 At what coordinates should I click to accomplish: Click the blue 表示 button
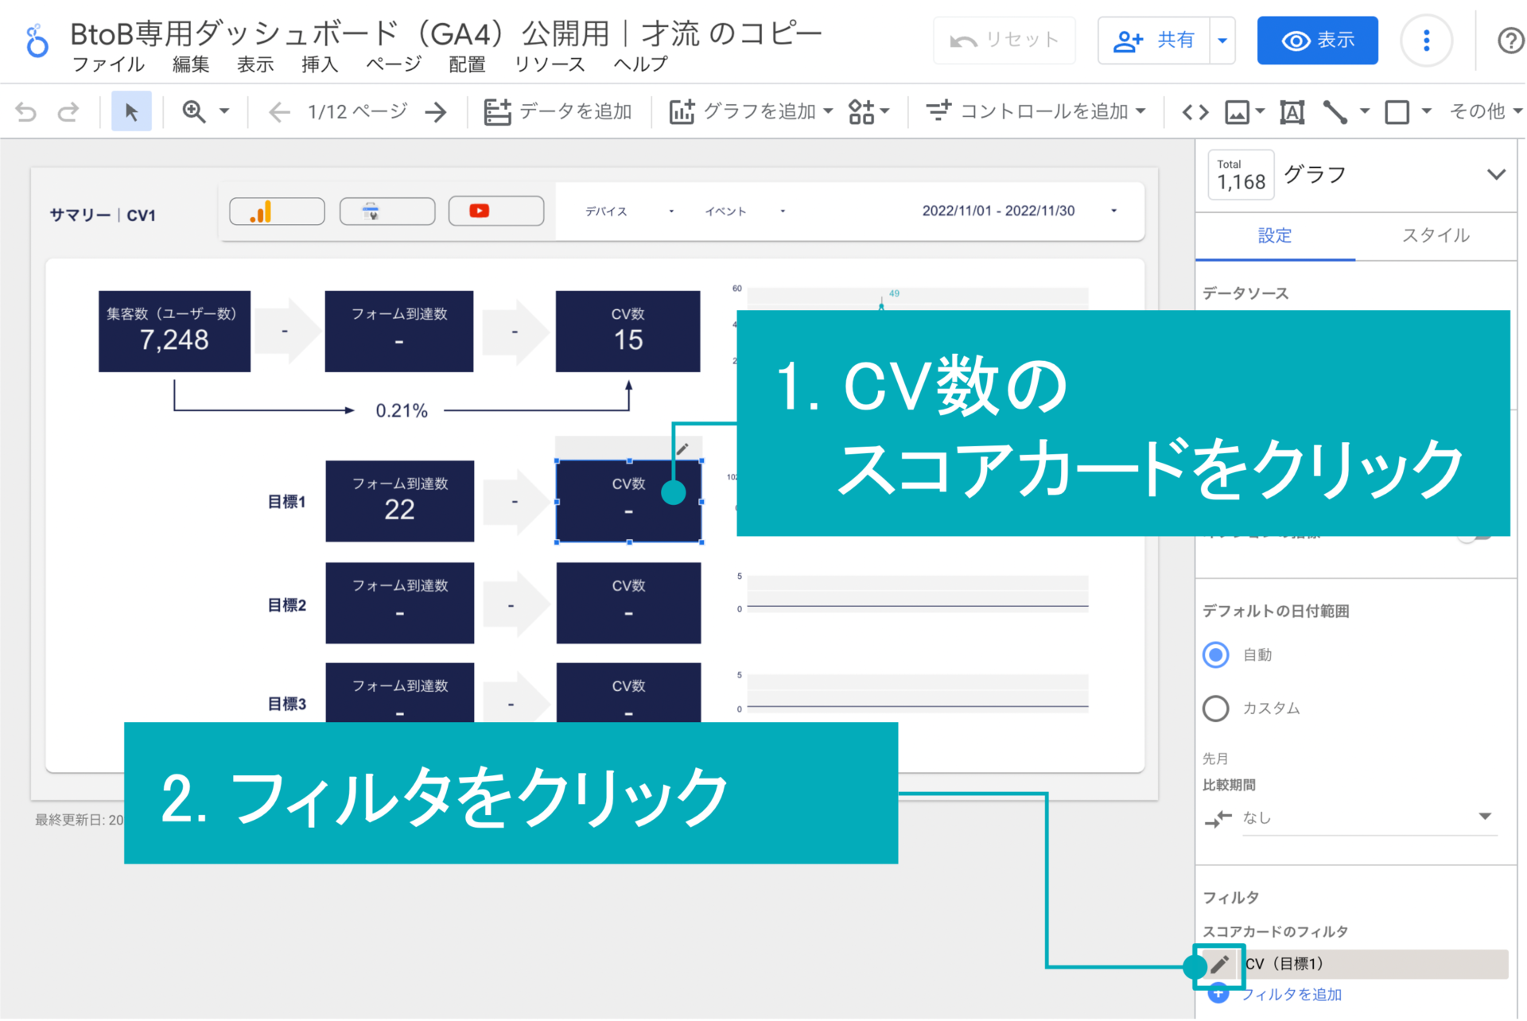(x=1317, y=41)
